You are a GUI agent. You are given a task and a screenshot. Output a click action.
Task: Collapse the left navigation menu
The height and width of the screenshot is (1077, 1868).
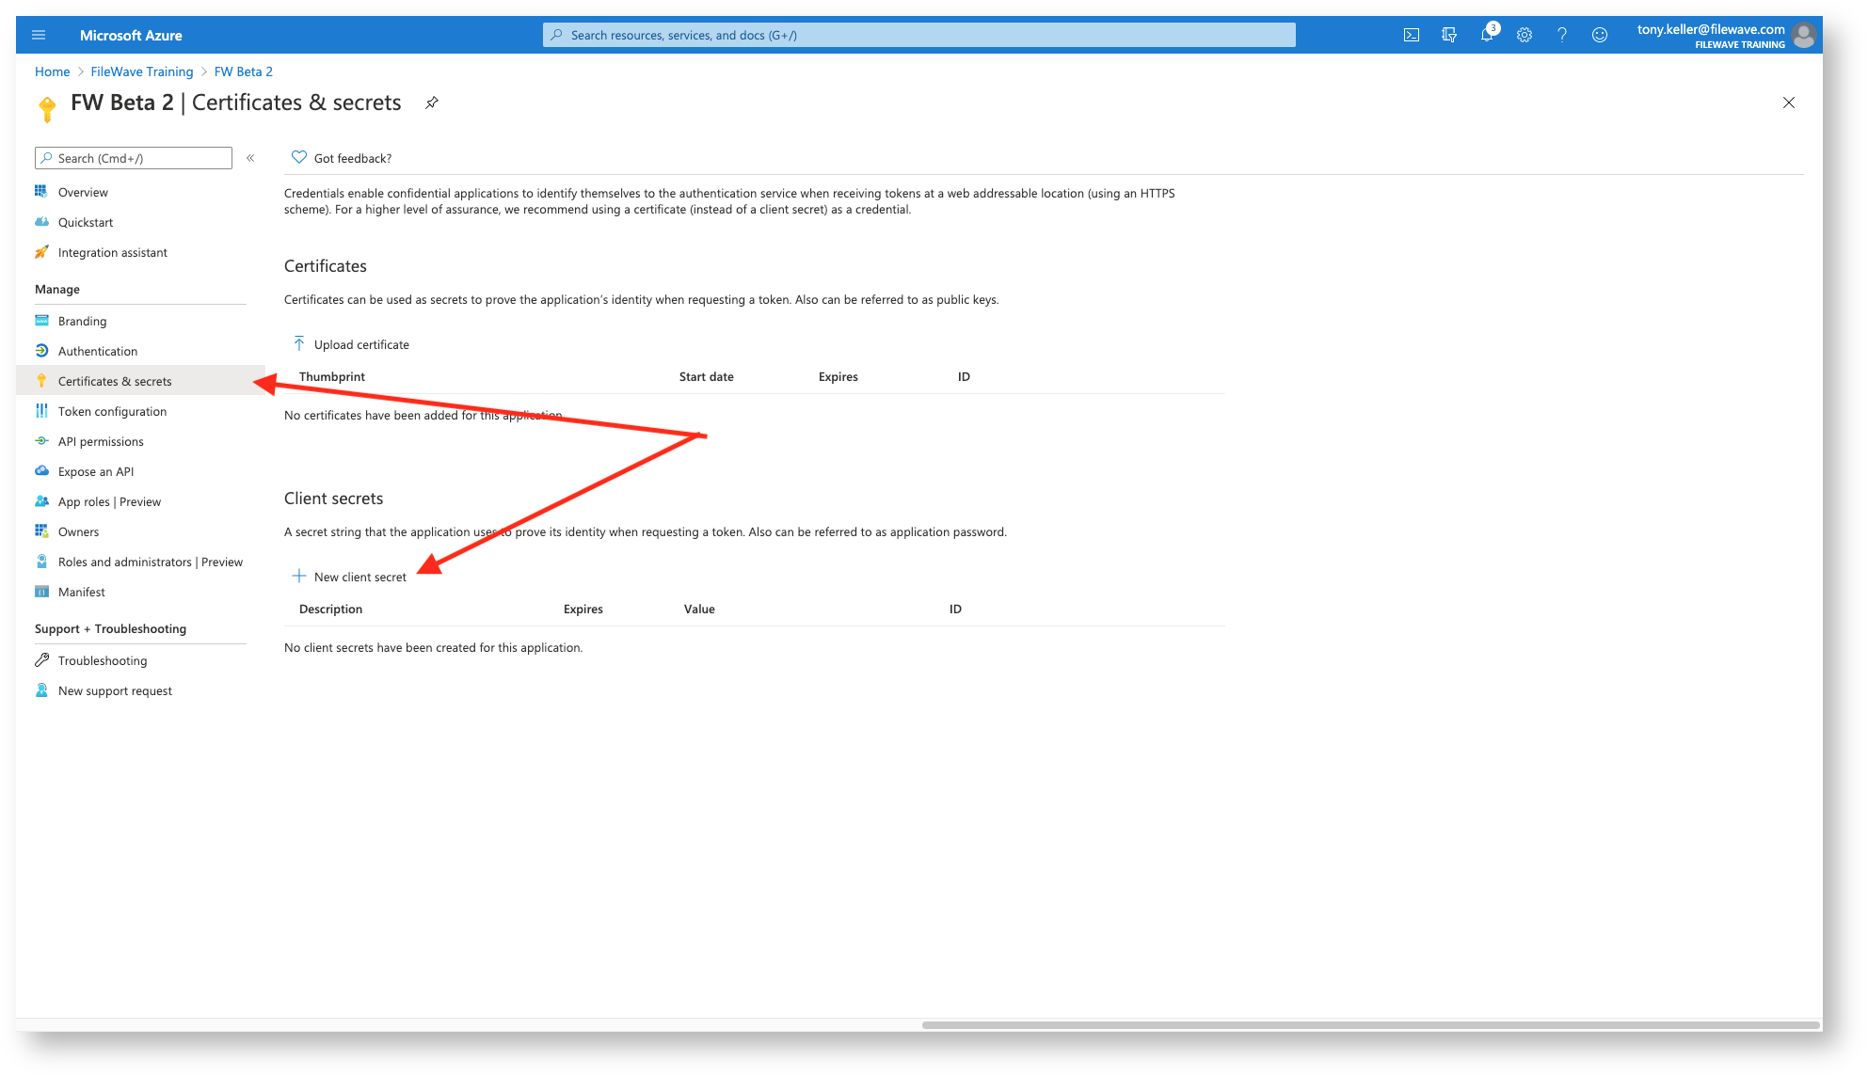pos(250,158)
